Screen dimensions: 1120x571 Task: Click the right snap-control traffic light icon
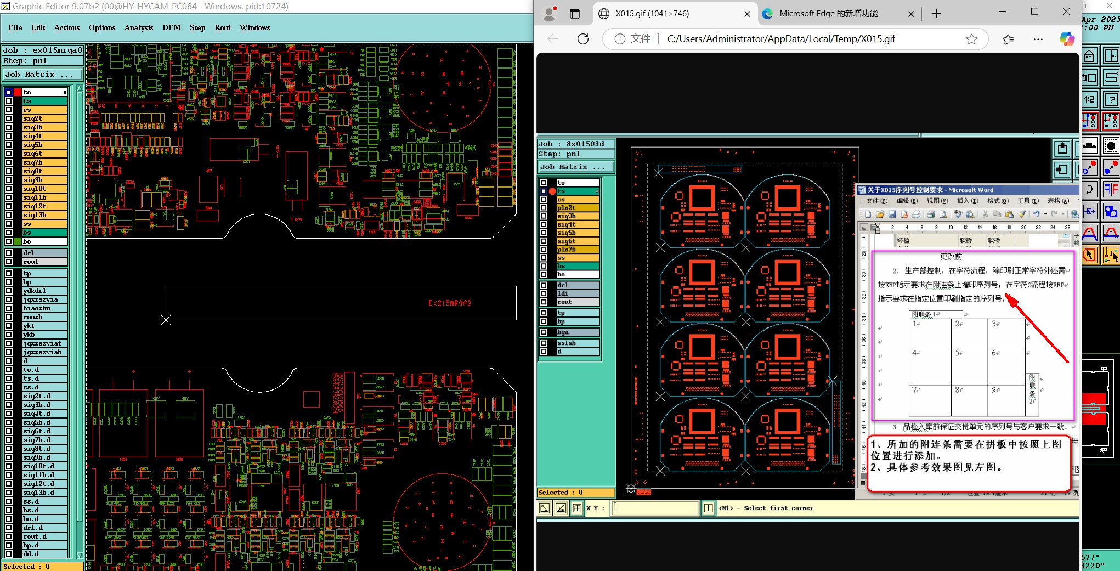tap(1111, 121)
